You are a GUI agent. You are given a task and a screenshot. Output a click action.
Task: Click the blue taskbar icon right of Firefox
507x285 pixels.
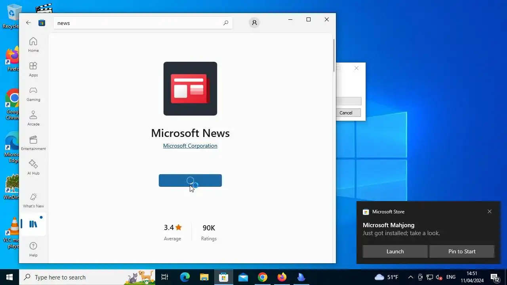click(x=301, y=277)
